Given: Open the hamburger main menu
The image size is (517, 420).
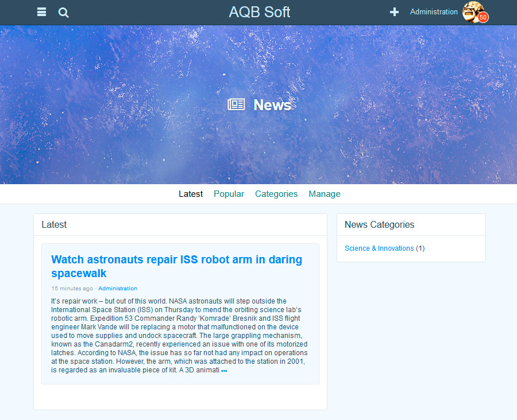Looking at the screenshot, I should click(41, 12).
